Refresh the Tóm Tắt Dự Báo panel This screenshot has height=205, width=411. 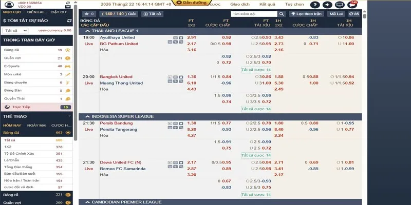(x=69, y=21)
